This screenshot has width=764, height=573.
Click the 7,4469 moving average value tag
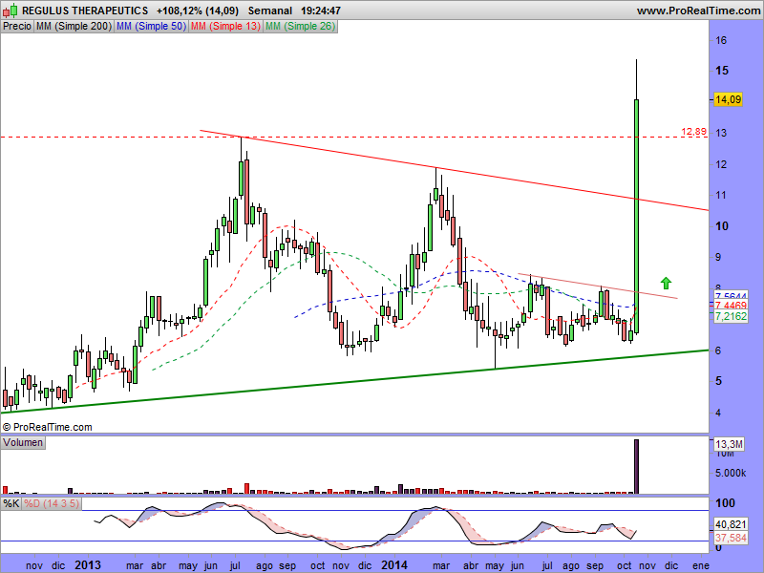(x=731, y=306)
